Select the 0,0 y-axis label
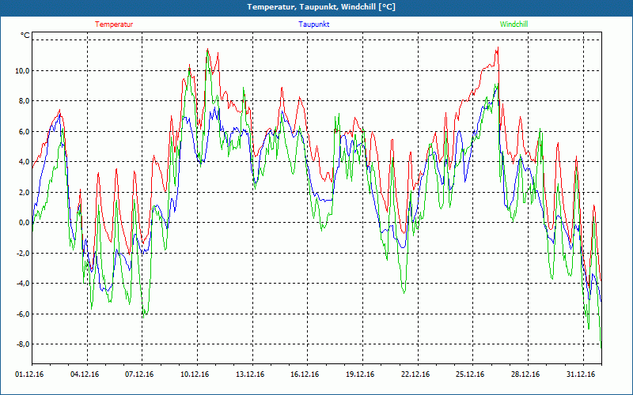The height and width of the screenshot is (395, 633). tap(24, 223)
